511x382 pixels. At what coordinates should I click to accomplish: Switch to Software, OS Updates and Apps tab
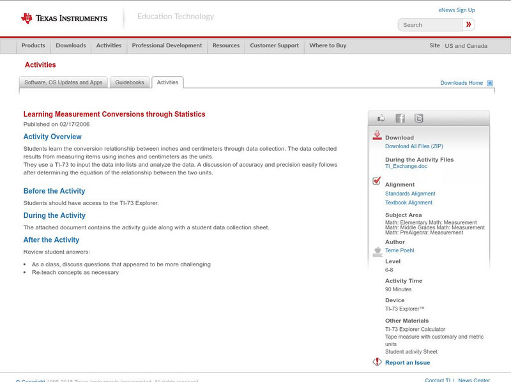pyautogui.click(x=63, y=82)
